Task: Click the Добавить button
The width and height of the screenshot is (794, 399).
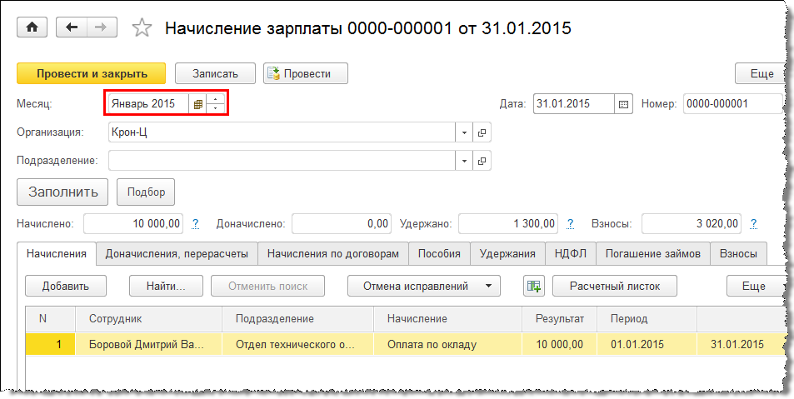Action: click(66, 286)
